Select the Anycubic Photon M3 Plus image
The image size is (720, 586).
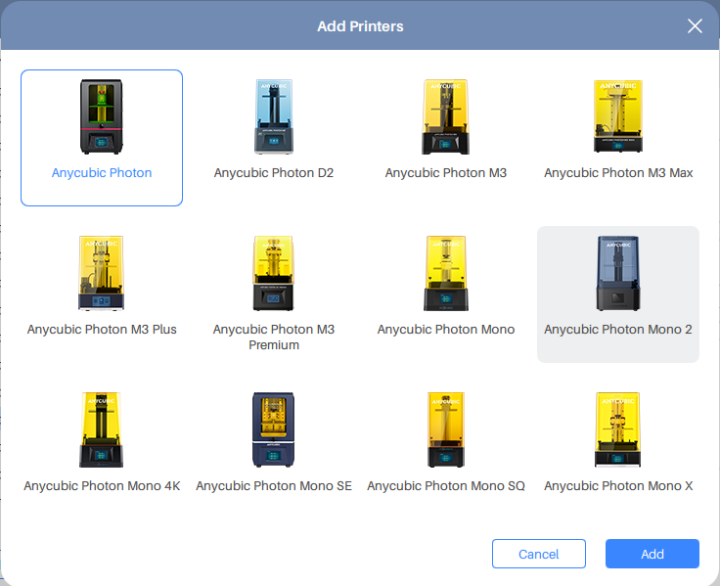click(102, 273)
